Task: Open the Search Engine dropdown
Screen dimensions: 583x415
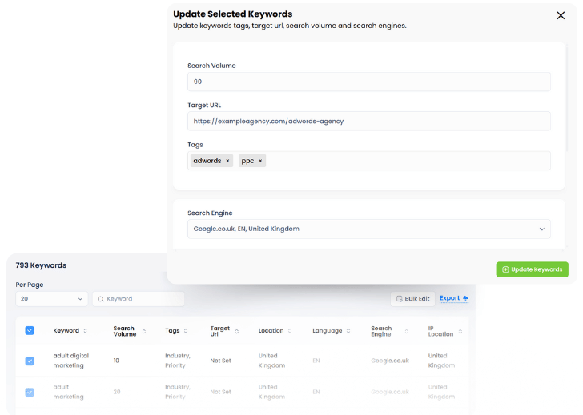Action: (x=369, y=229)
